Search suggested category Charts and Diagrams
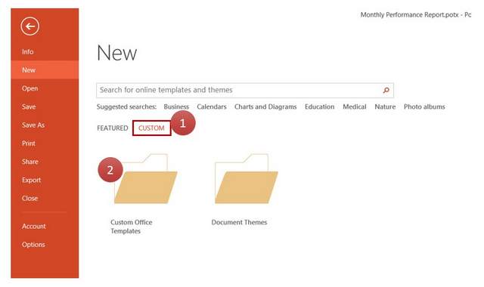This screenshot has height=287, width=484. (265, 106)
